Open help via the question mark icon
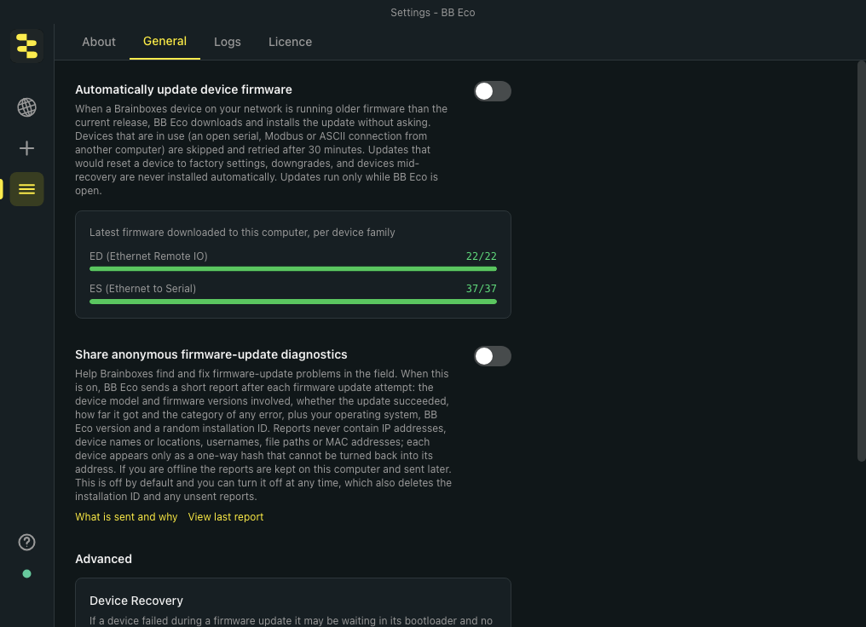This screenshot has width=866, height=627. pos(26,543)
